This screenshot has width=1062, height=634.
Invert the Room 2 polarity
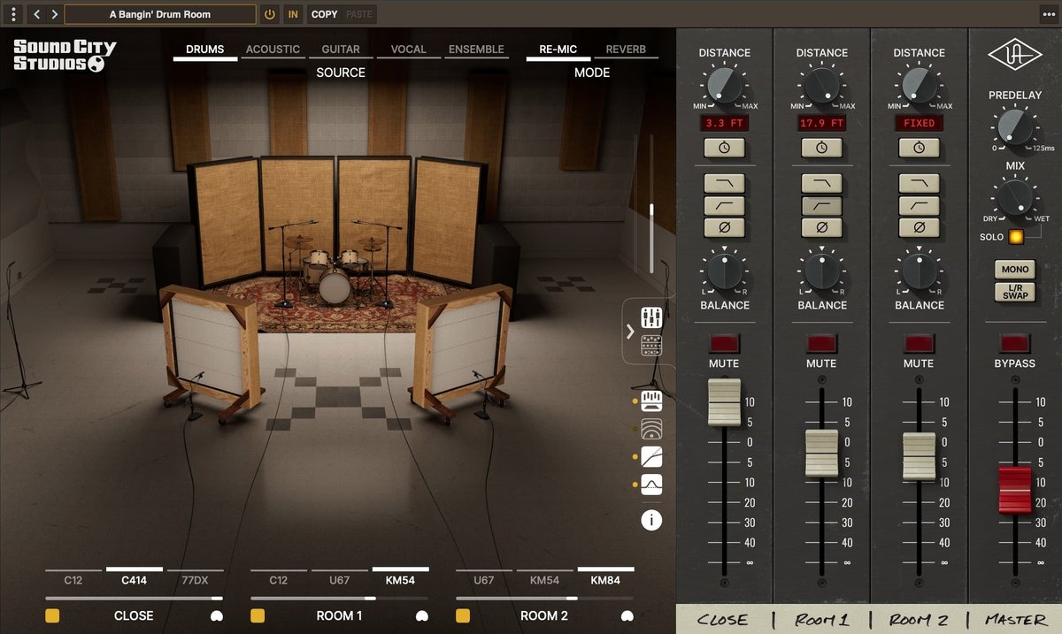tap(919, 227)
